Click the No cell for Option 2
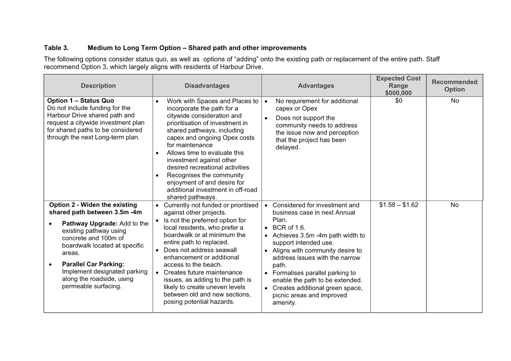The width and height of the screenshot is (511, 361). pyautogui.click(x=455, y=205)
